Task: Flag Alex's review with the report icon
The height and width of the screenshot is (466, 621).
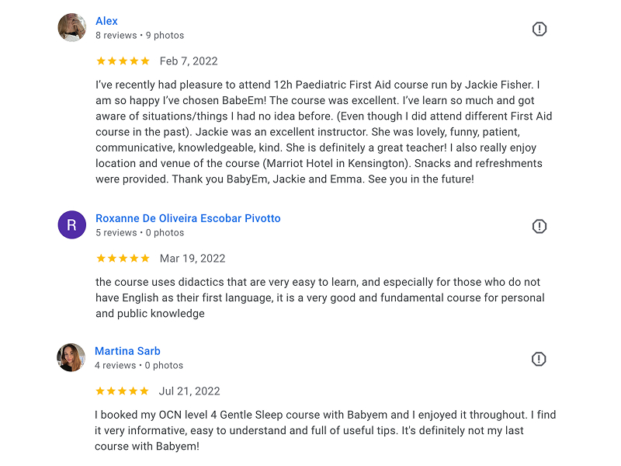Action: [539, 29]
